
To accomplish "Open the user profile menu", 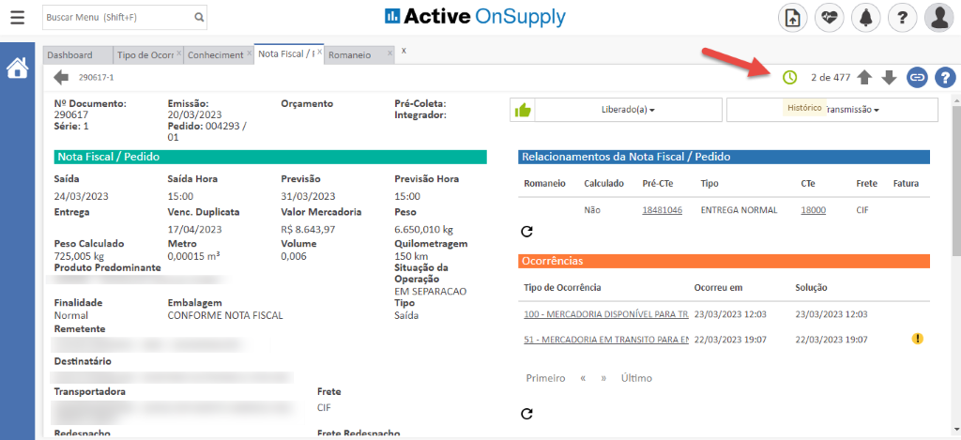I will [939, 17].
